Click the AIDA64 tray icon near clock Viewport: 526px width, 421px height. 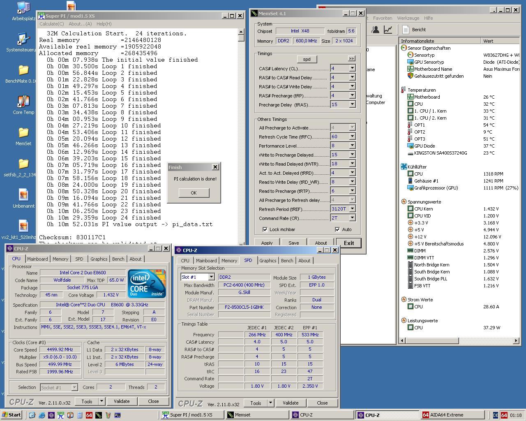tap(504, 415)
